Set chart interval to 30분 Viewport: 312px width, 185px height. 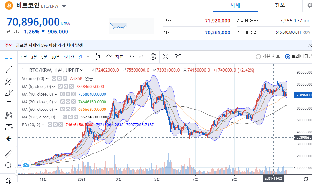55,57
